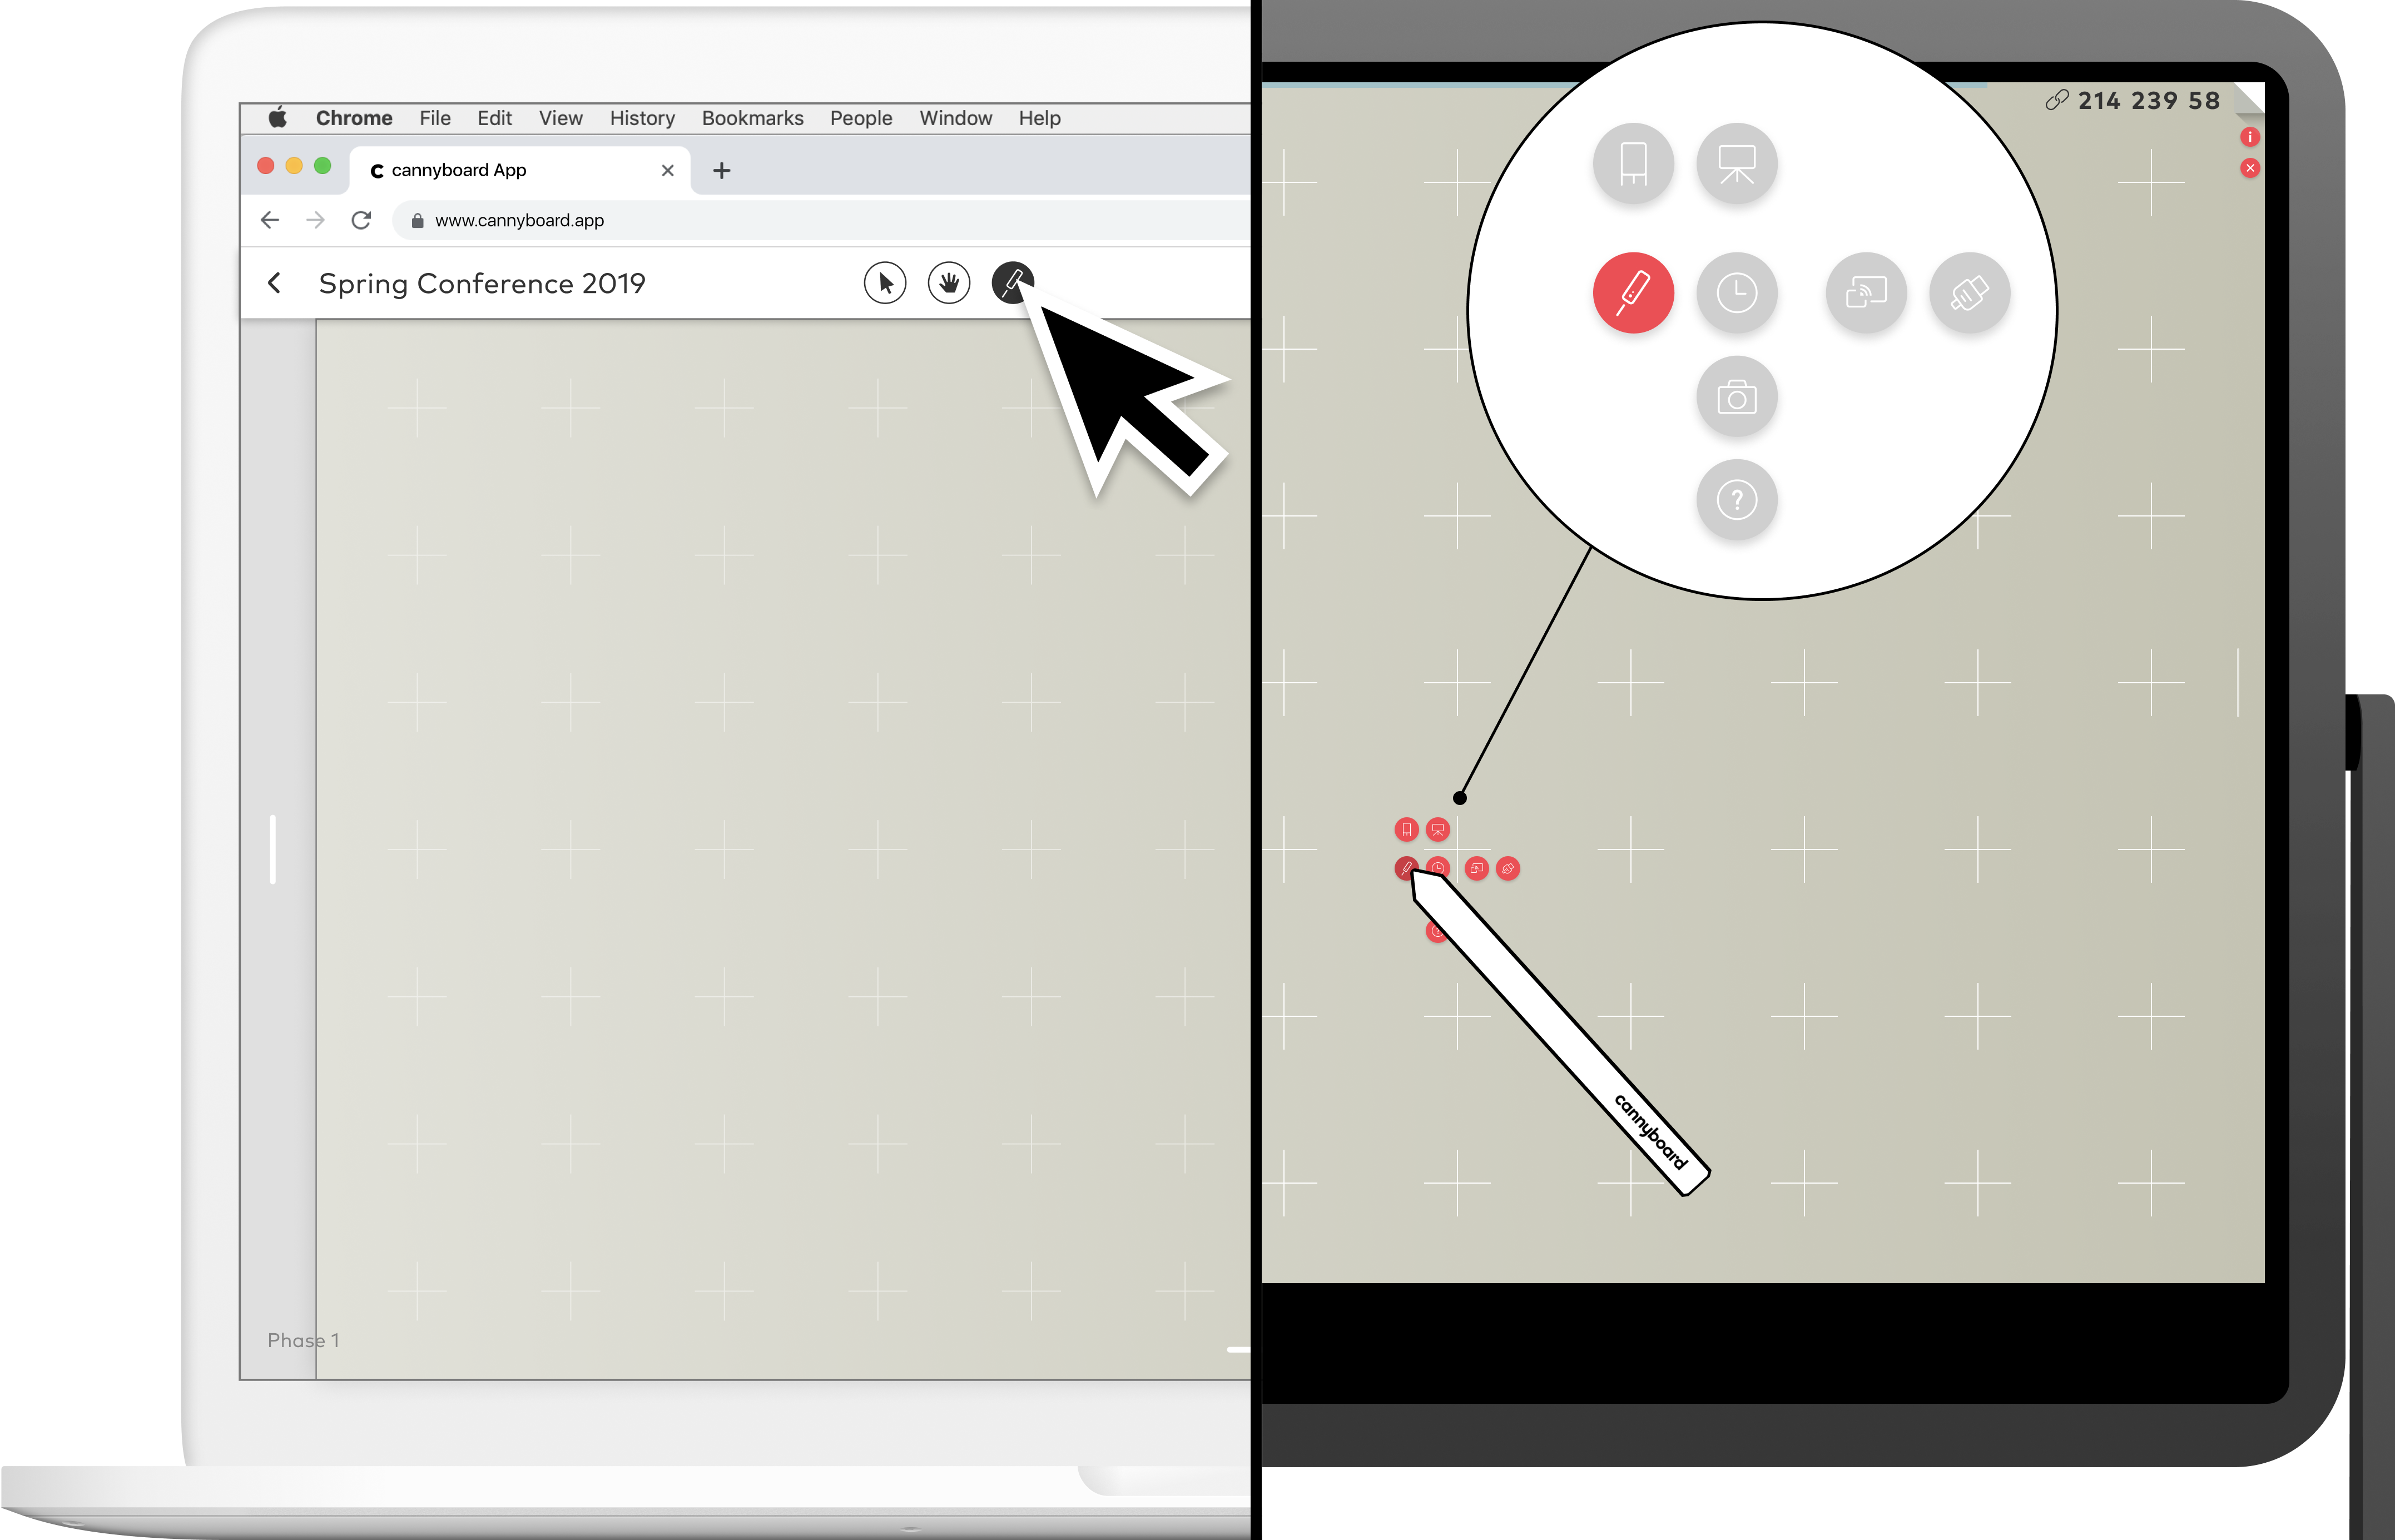Click the large gray camera icon
The image size is (2395, 1540).
1737,397
